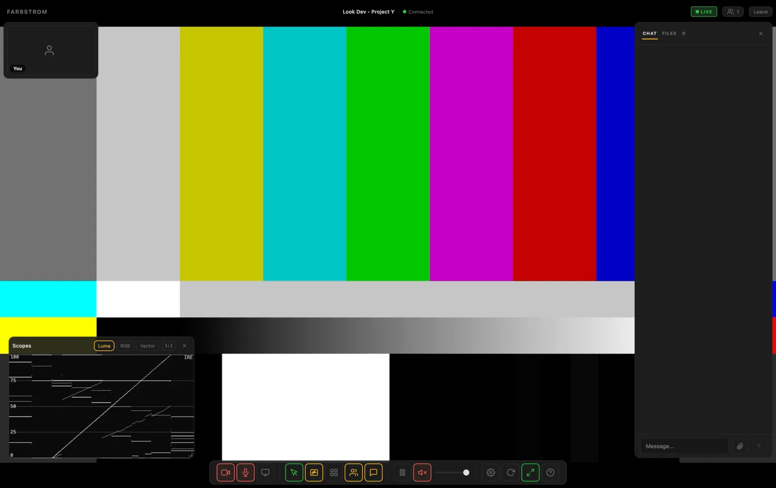Click the Connected status text
This screenshot has height=488, width=776.
tap(420, 12)
